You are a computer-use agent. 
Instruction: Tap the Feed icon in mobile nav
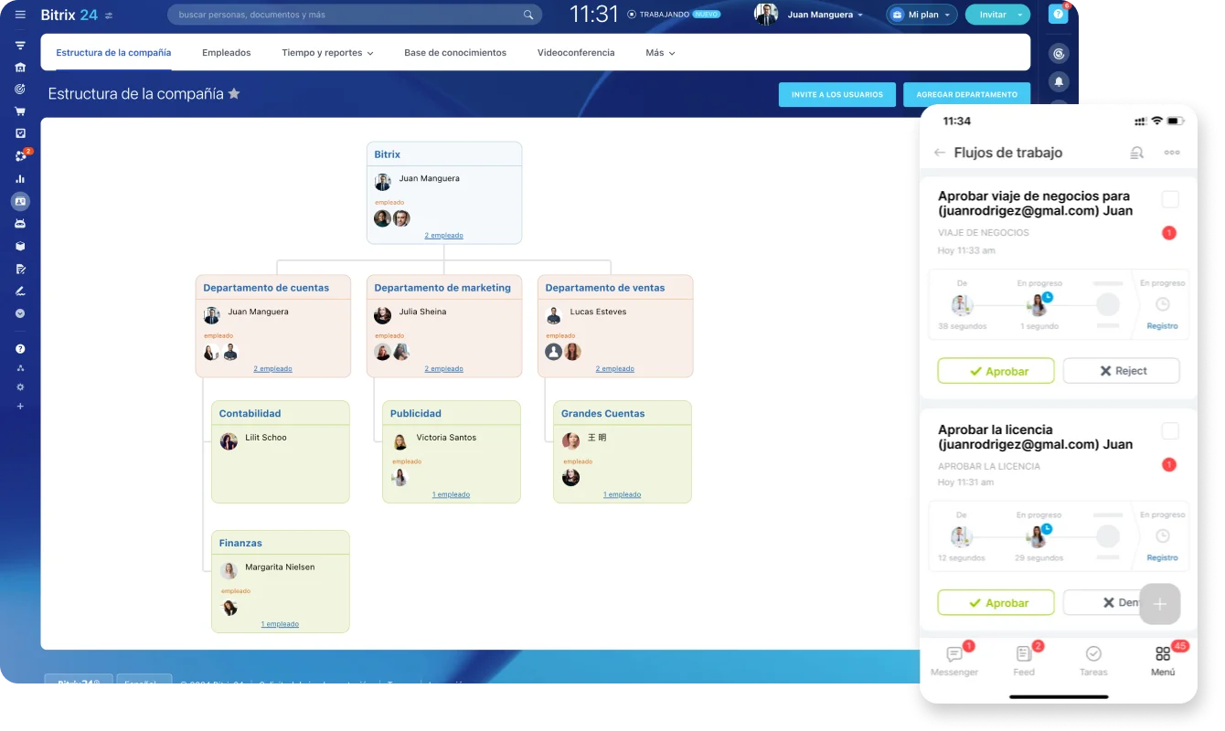point(1024,654)
